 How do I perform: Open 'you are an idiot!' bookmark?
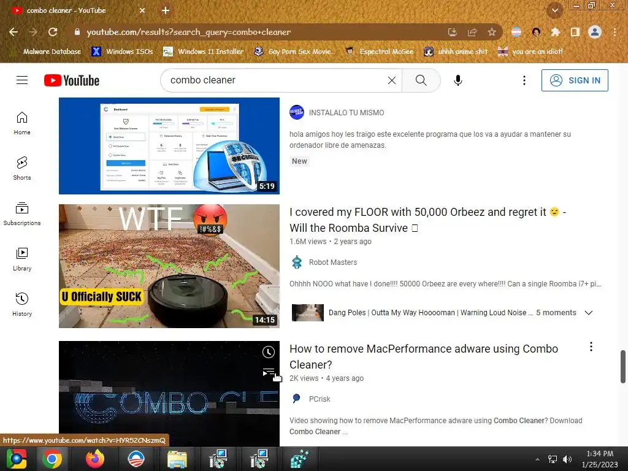[x=530, y=52]
